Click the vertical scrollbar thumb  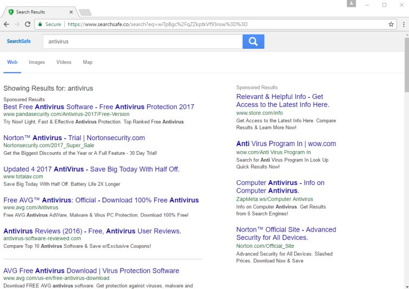407,65
